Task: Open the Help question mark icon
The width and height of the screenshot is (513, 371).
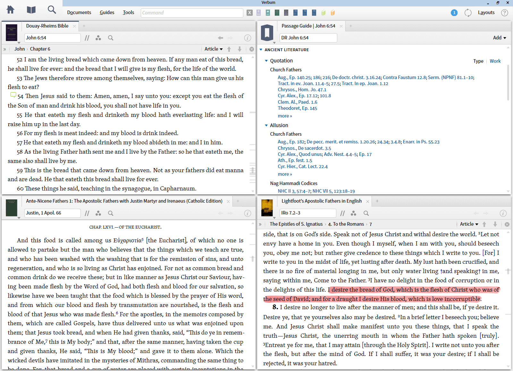Action: click(x=504, y=13)
